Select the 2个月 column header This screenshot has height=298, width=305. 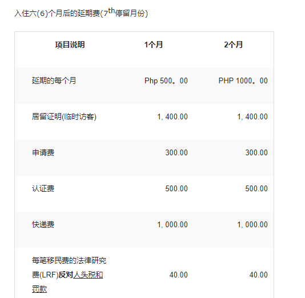(234, 45)
